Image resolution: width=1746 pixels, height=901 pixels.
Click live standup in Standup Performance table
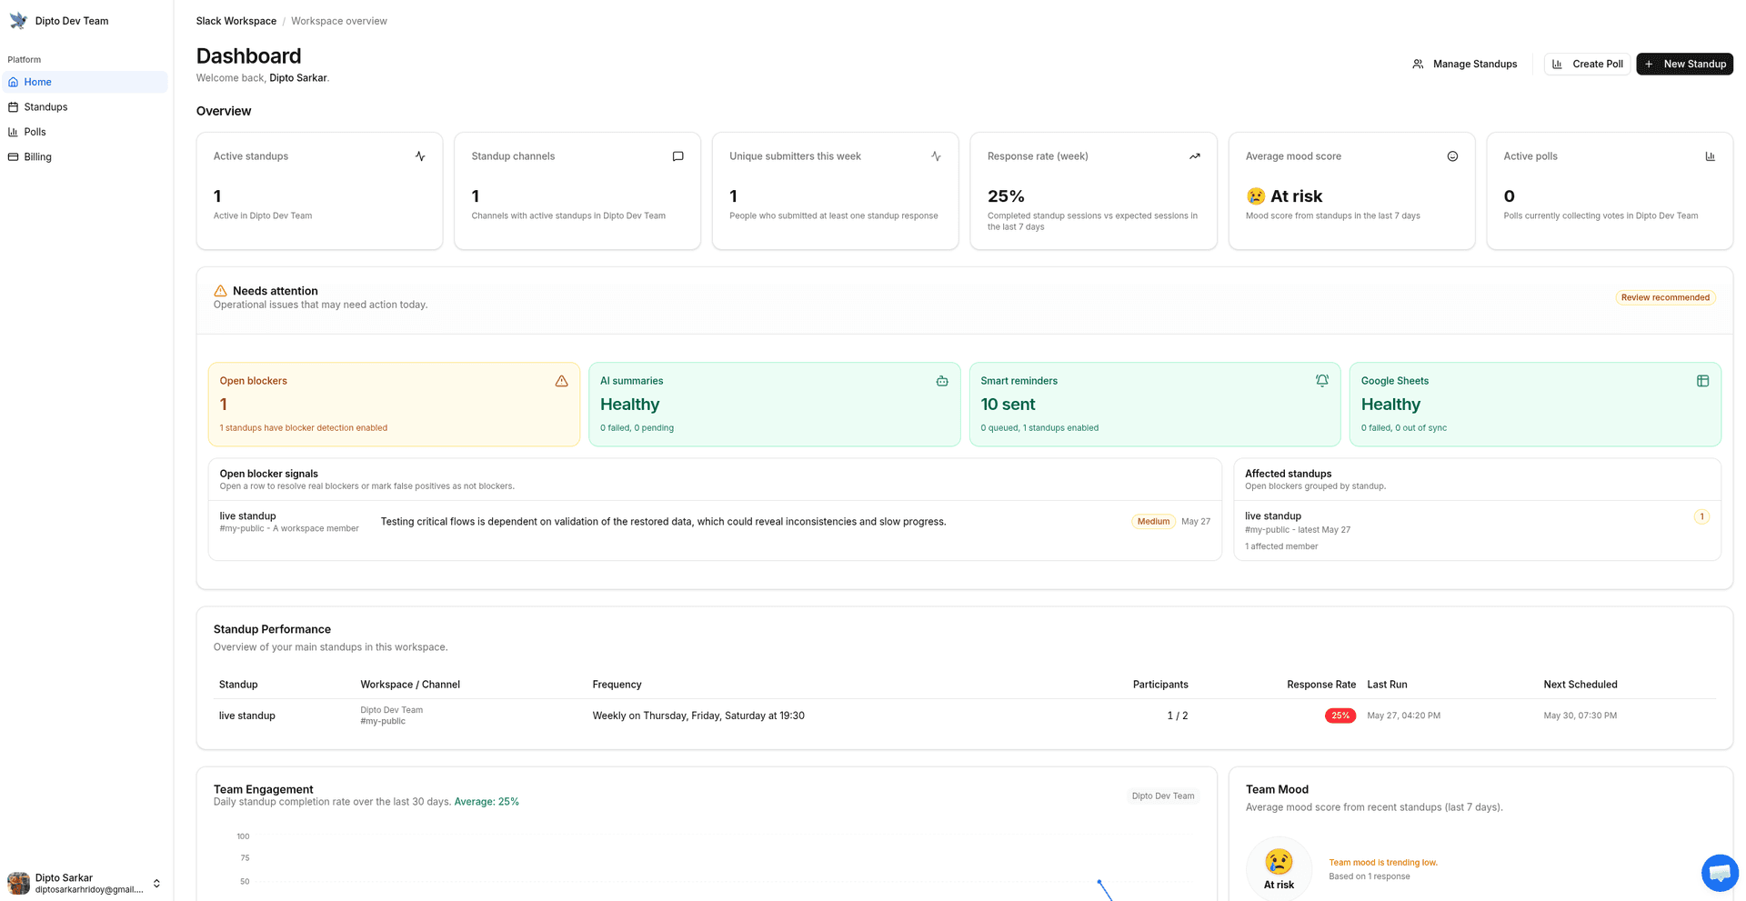click(247, 716)
